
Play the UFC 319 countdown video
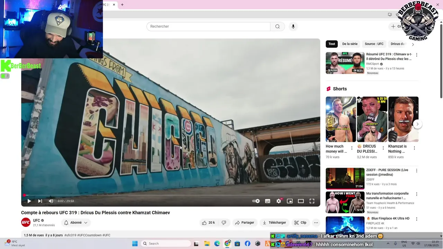pyautogui.click(x=29, y=201)
